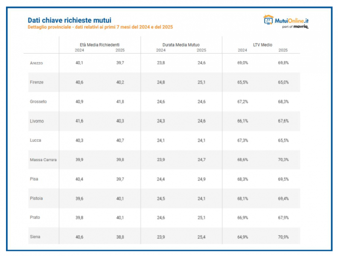Select the Prato row label
The width and height of the screenshot is (338, 256).
pyautogui.click(x=35, y=218)
